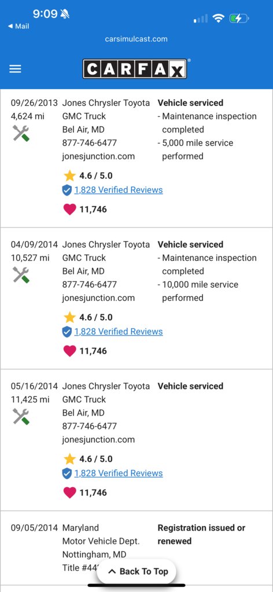Tap the 09/05/2014 Registration issued or renewed entry
Screen dimensions: 273x592
tap(136, 548)
